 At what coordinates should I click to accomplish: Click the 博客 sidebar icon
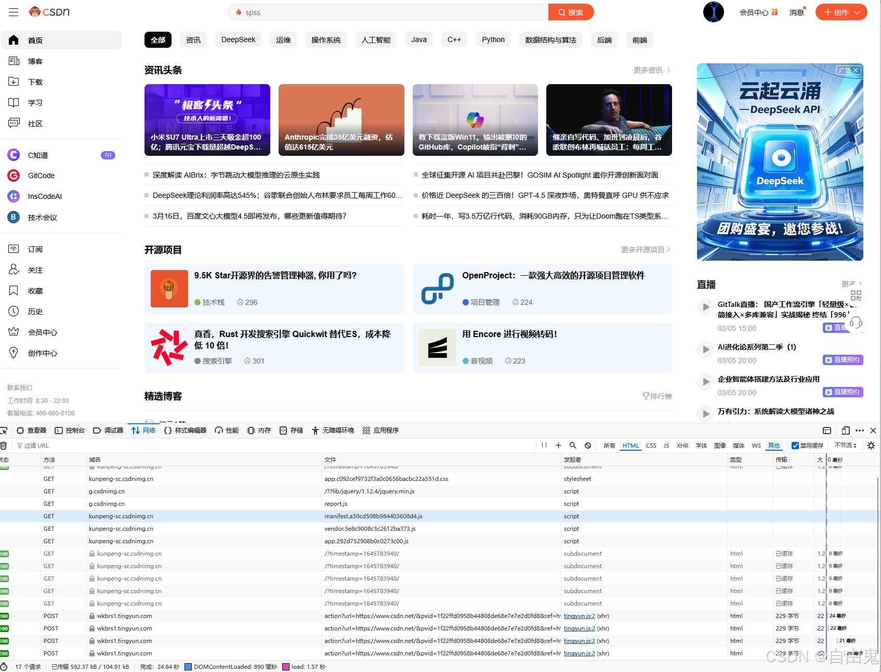(x=14, y=61)
